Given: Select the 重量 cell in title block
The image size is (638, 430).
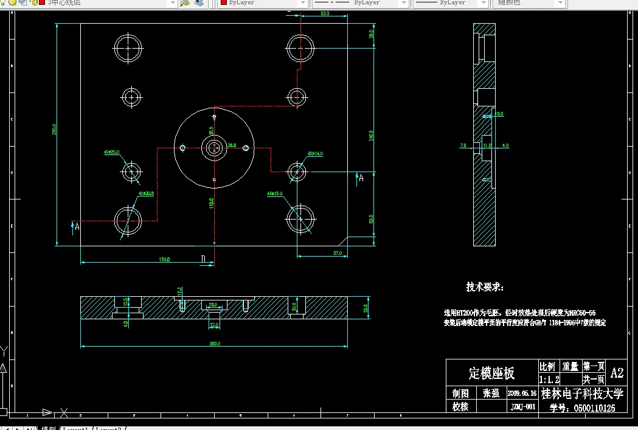Looking at the screenshot, I should (x=570, y=367).
